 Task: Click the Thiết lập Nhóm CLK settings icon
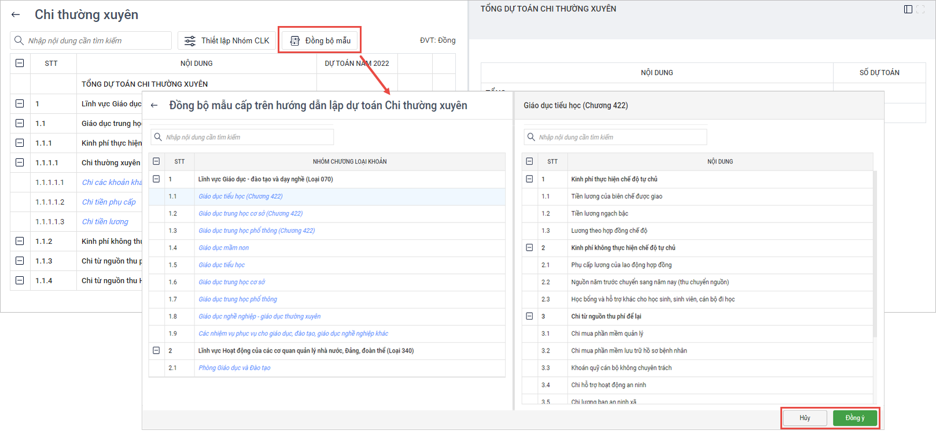[x=190, y=40]
